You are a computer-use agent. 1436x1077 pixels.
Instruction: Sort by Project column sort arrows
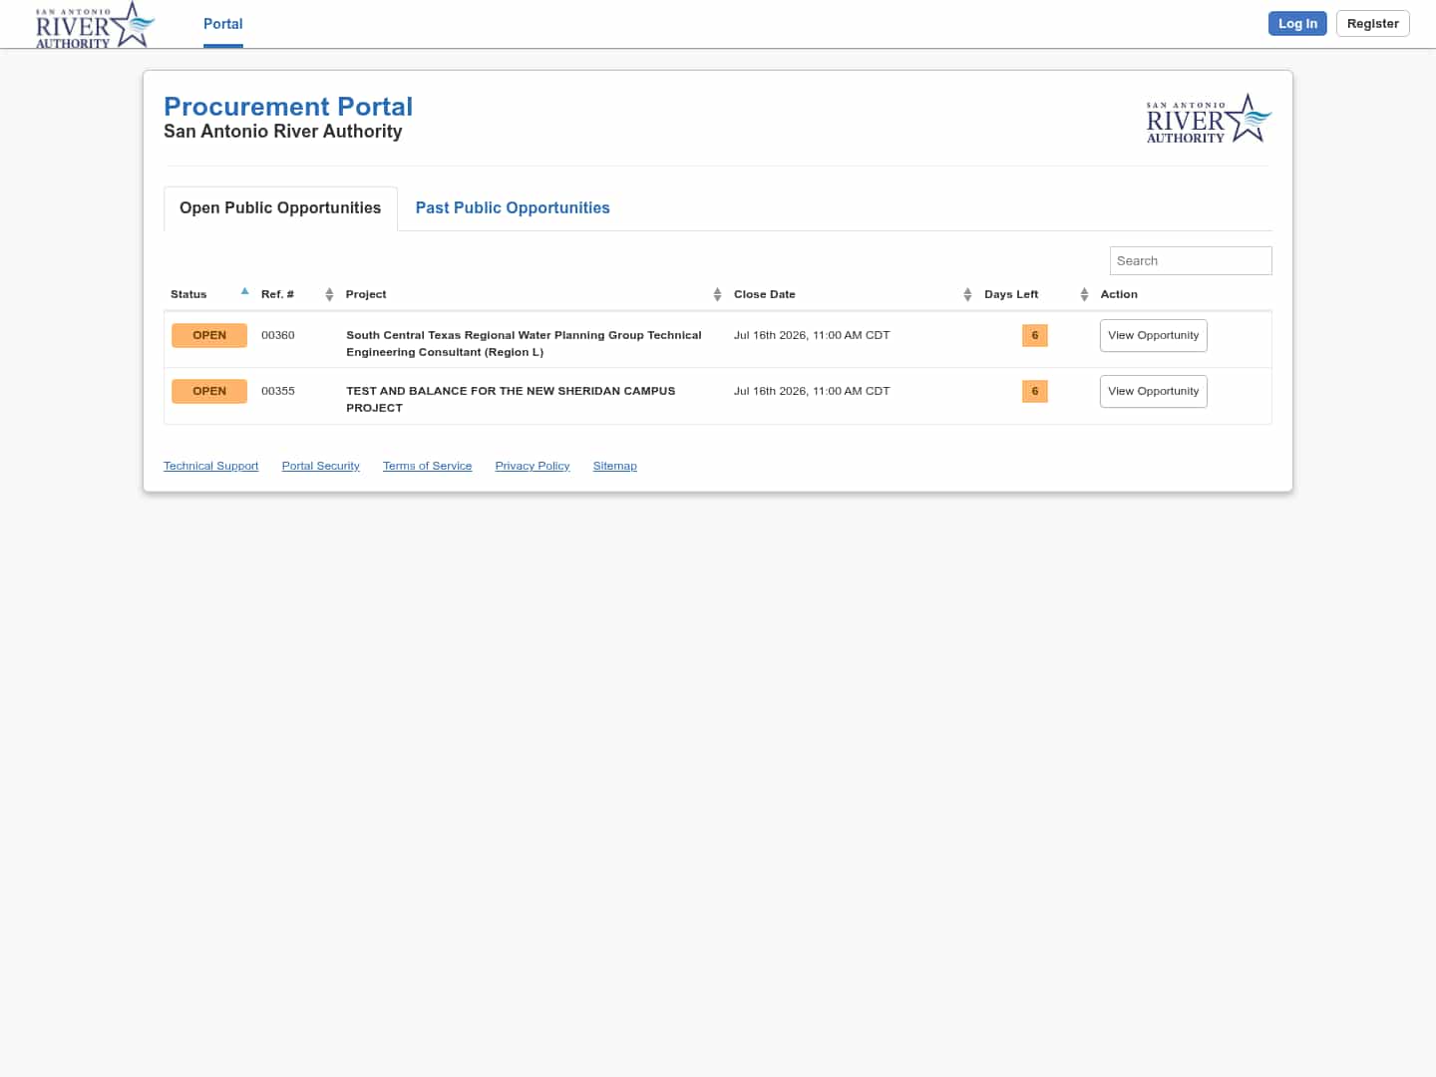coord(717,294)
